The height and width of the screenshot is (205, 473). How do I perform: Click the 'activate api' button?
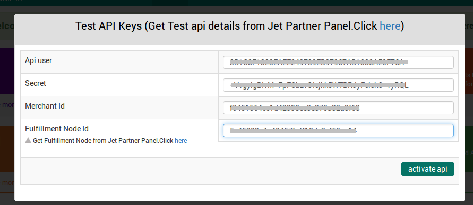coord(427,169)
